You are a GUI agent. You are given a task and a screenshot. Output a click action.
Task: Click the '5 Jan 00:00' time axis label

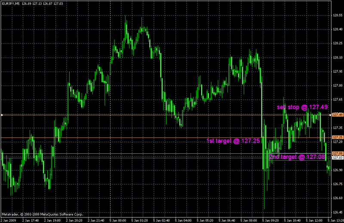118,220
